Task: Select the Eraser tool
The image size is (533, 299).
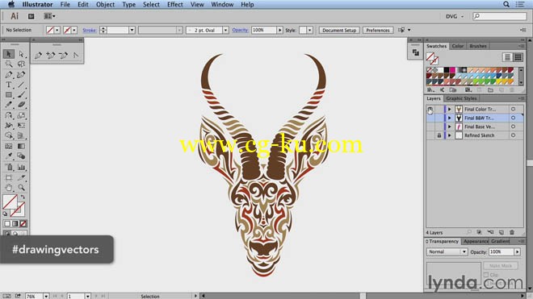Action: tap(22, 105)
